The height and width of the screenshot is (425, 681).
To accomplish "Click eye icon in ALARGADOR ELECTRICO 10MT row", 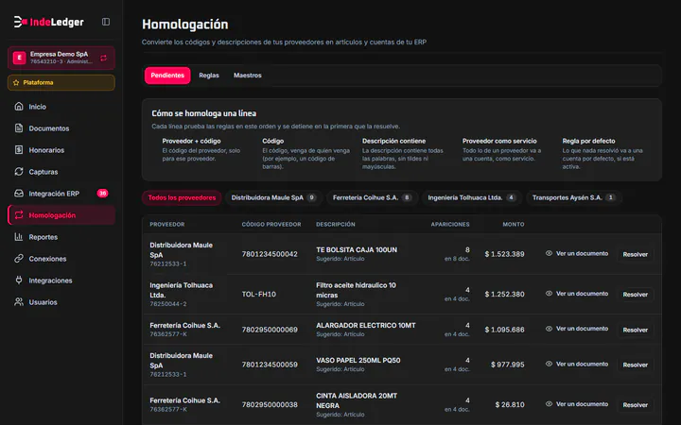I will 549,329.
